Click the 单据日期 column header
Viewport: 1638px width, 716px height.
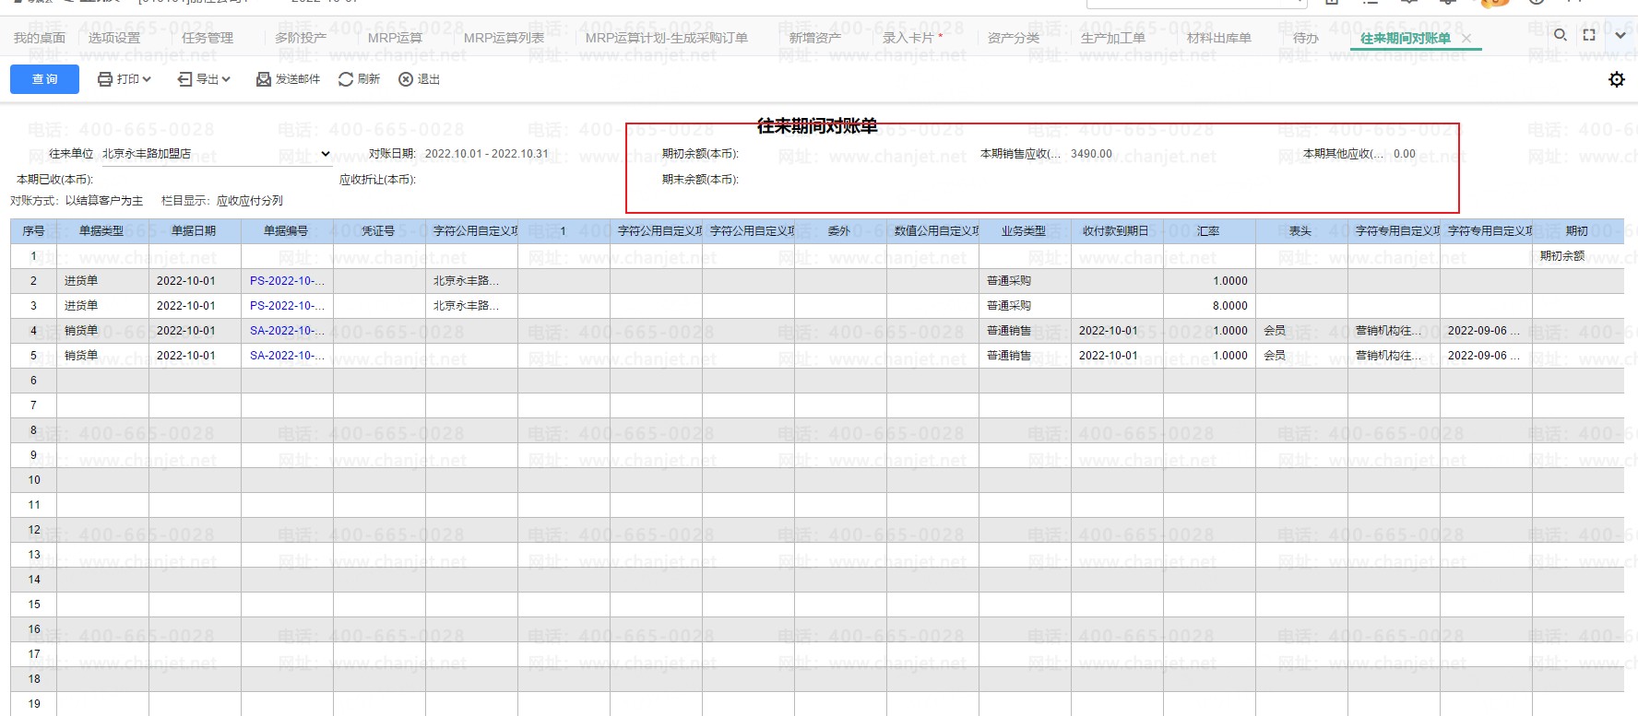tap(195, 231)
